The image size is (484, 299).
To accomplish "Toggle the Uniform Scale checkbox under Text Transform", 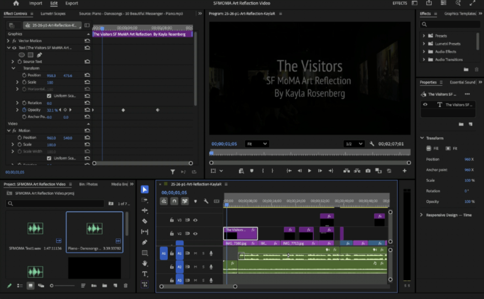I will point(49,96).
